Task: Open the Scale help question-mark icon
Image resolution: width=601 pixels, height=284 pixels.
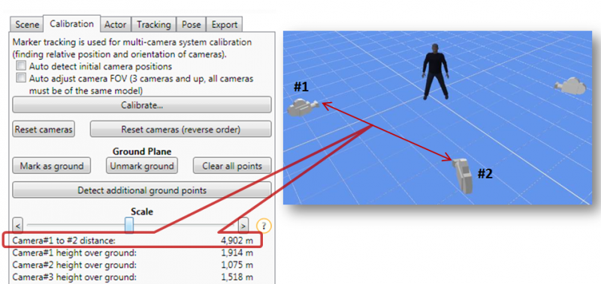Action: 264,226
